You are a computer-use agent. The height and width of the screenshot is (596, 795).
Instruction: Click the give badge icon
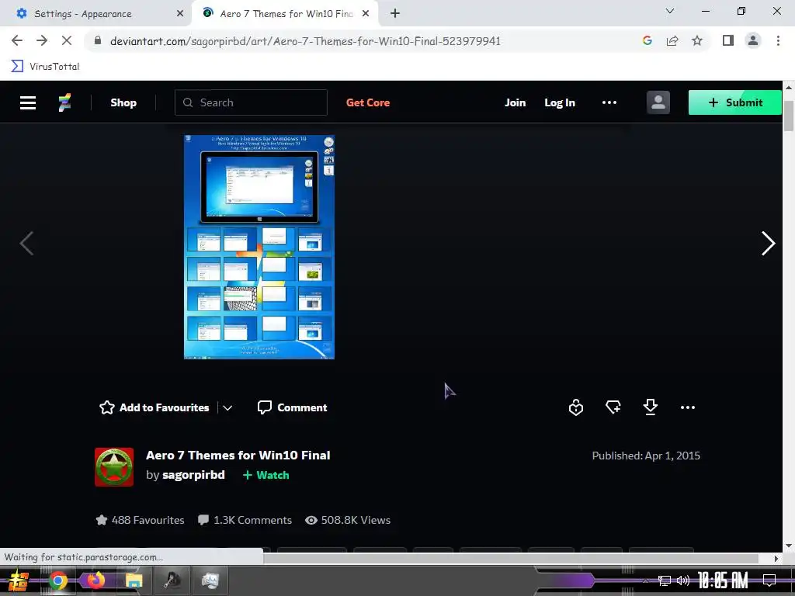pos(576,407)
